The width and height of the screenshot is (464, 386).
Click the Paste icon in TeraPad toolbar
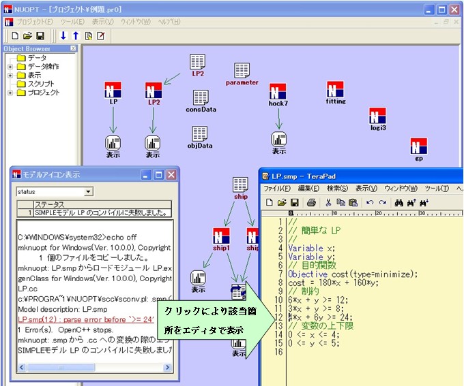coord(353,203)
